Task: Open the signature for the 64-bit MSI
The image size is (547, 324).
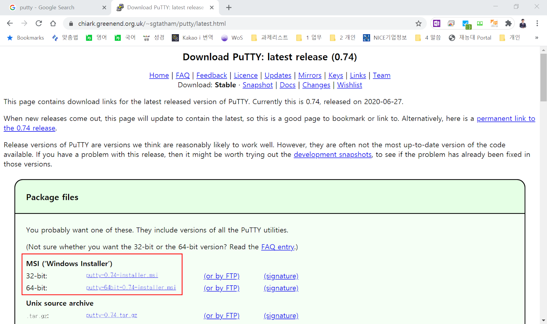Action: coord(281,288)
